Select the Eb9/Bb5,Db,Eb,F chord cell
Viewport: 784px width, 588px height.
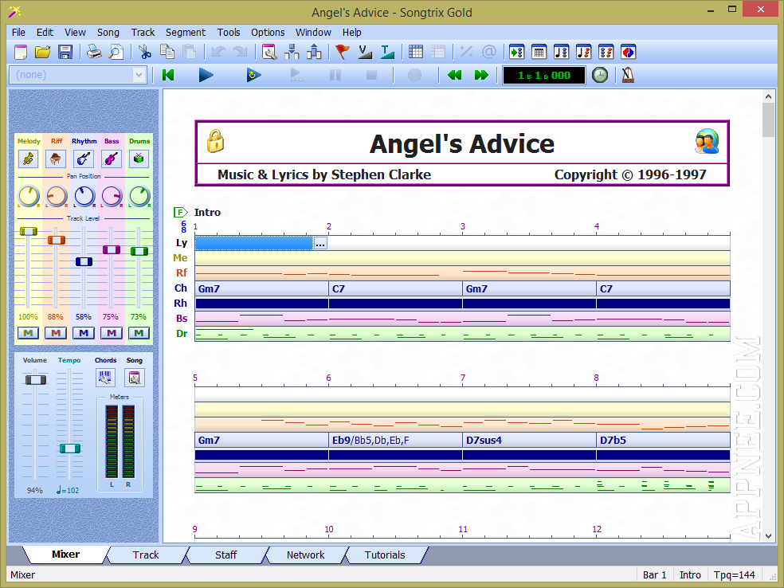click(x=395, y=441)
